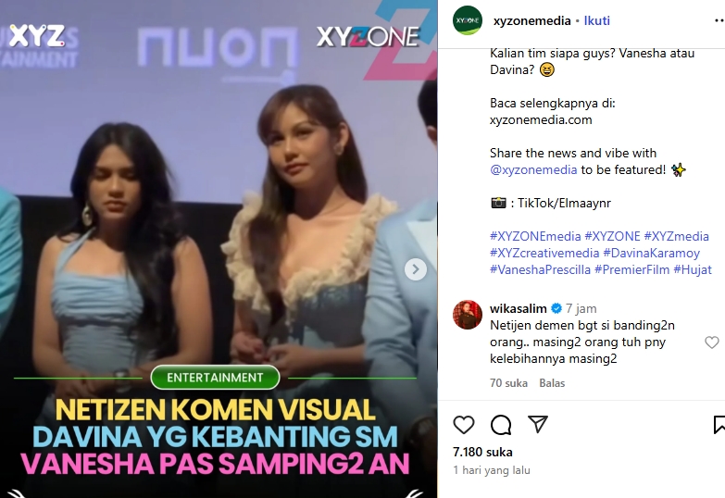Follow the account via Ikuti

point(597,20)
